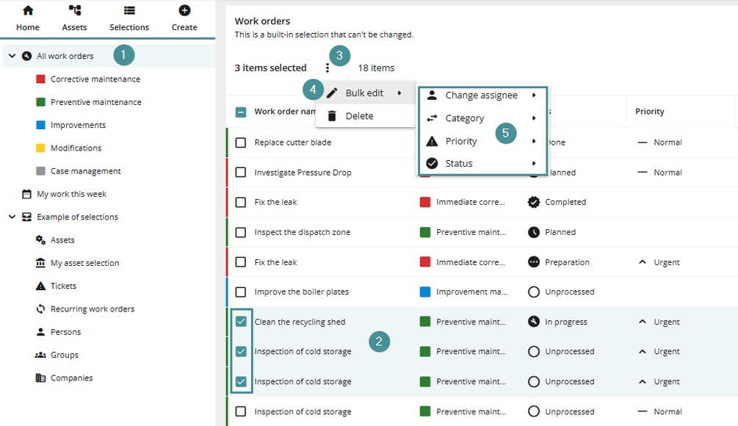Open Selections in top navigation

pos(129,18)
